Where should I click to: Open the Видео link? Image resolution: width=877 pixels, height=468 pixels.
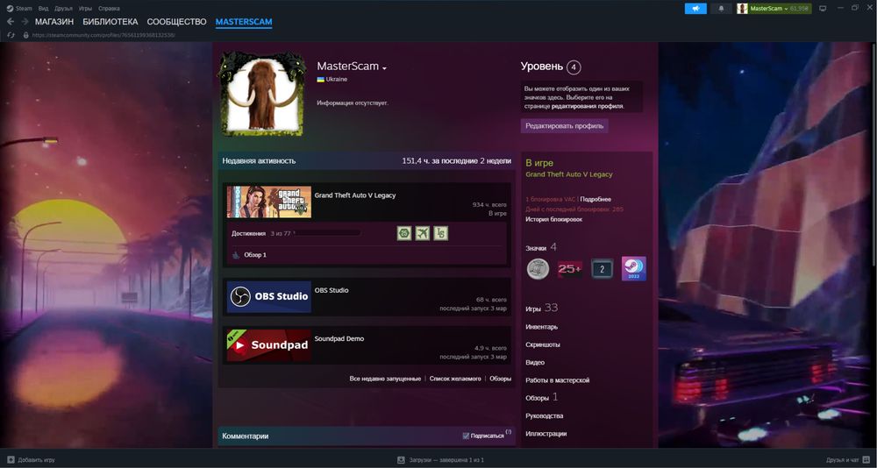(535, 362)
